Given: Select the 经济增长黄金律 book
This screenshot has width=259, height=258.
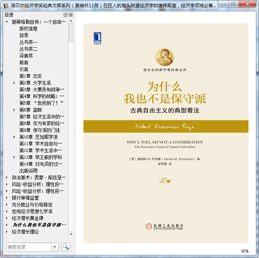Looking at the screenshot, I should point(27,219).
